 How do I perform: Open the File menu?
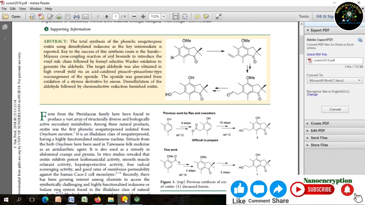click(x=4, y=9)
